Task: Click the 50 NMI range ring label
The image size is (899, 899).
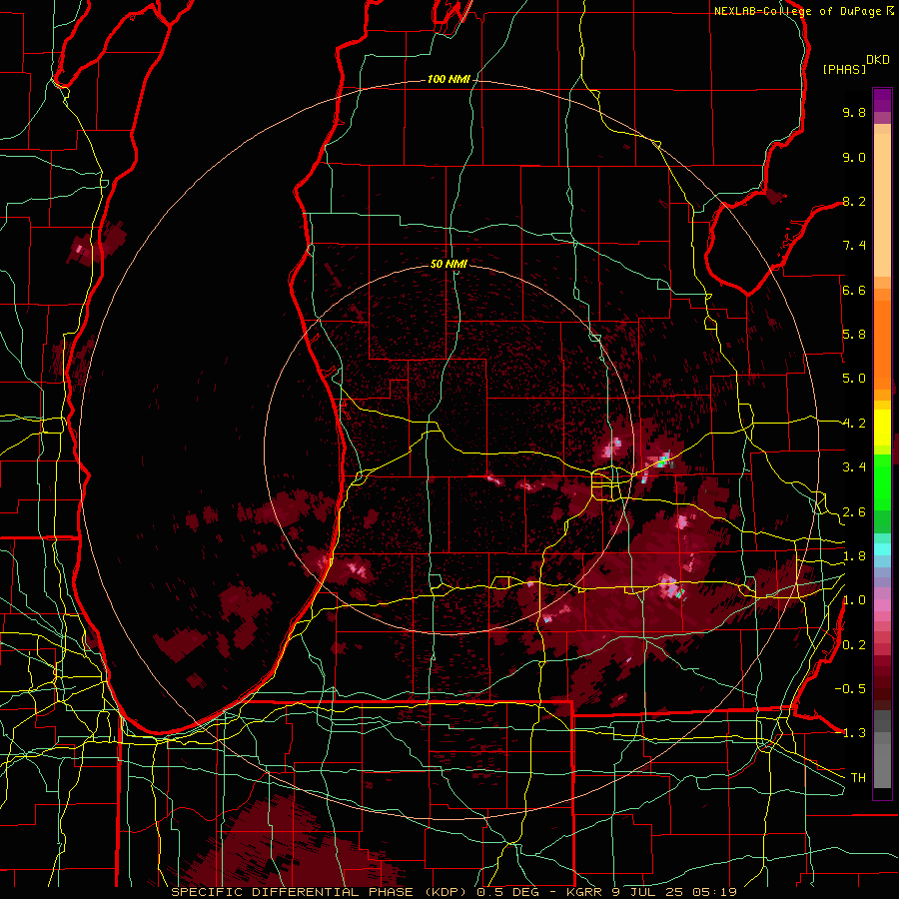Action: [x=449, y=265]
